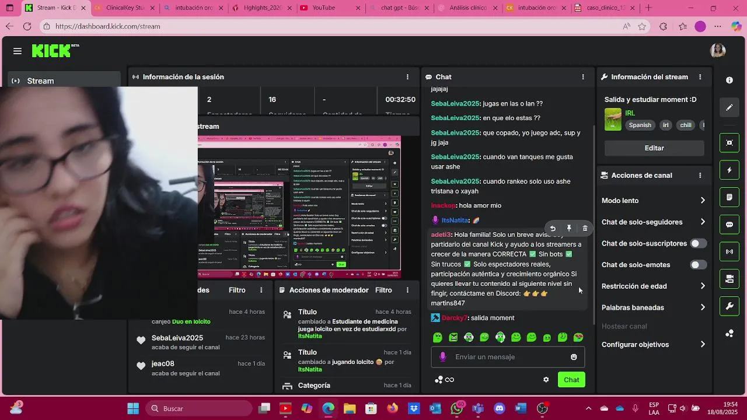
Task: Click the chat bubble icon in sidebar
Action: [x=729, y=225]
